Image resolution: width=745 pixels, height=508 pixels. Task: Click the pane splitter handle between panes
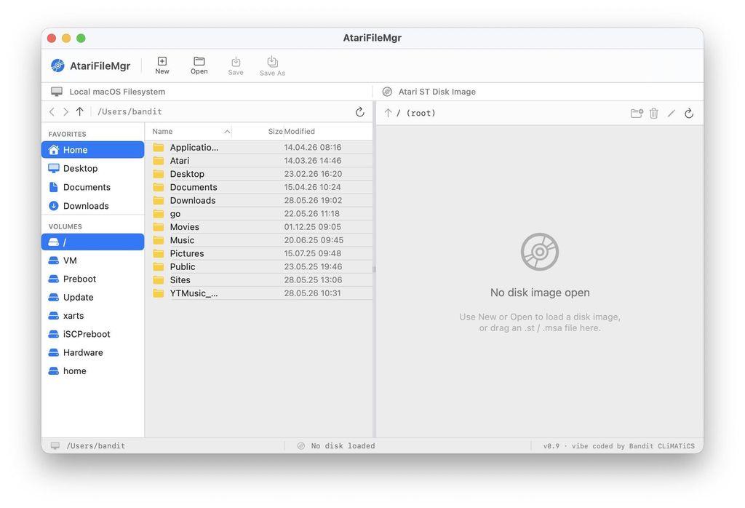click(374, 269)
